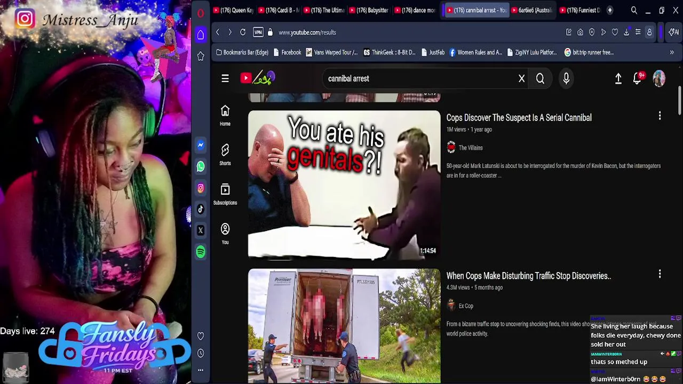Switch to the Cardi B tab
683x384 pixels.
point(278,10)
